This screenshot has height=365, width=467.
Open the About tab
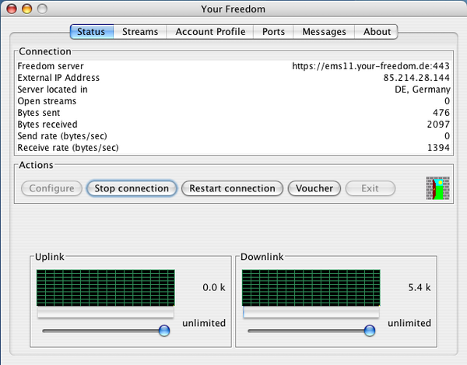377,32
